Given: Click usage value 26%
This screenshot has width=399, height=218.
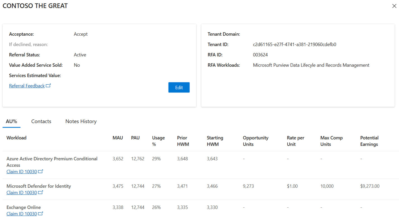Looking at the screenshot, I should (156, 207).
